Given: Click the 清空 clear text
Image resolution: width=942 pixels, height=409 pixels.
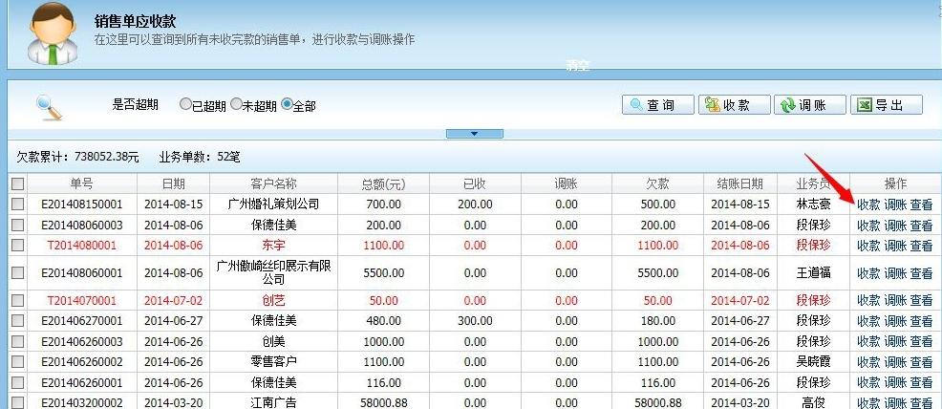Looking at the screenshot, I should (x=577, y=68).
